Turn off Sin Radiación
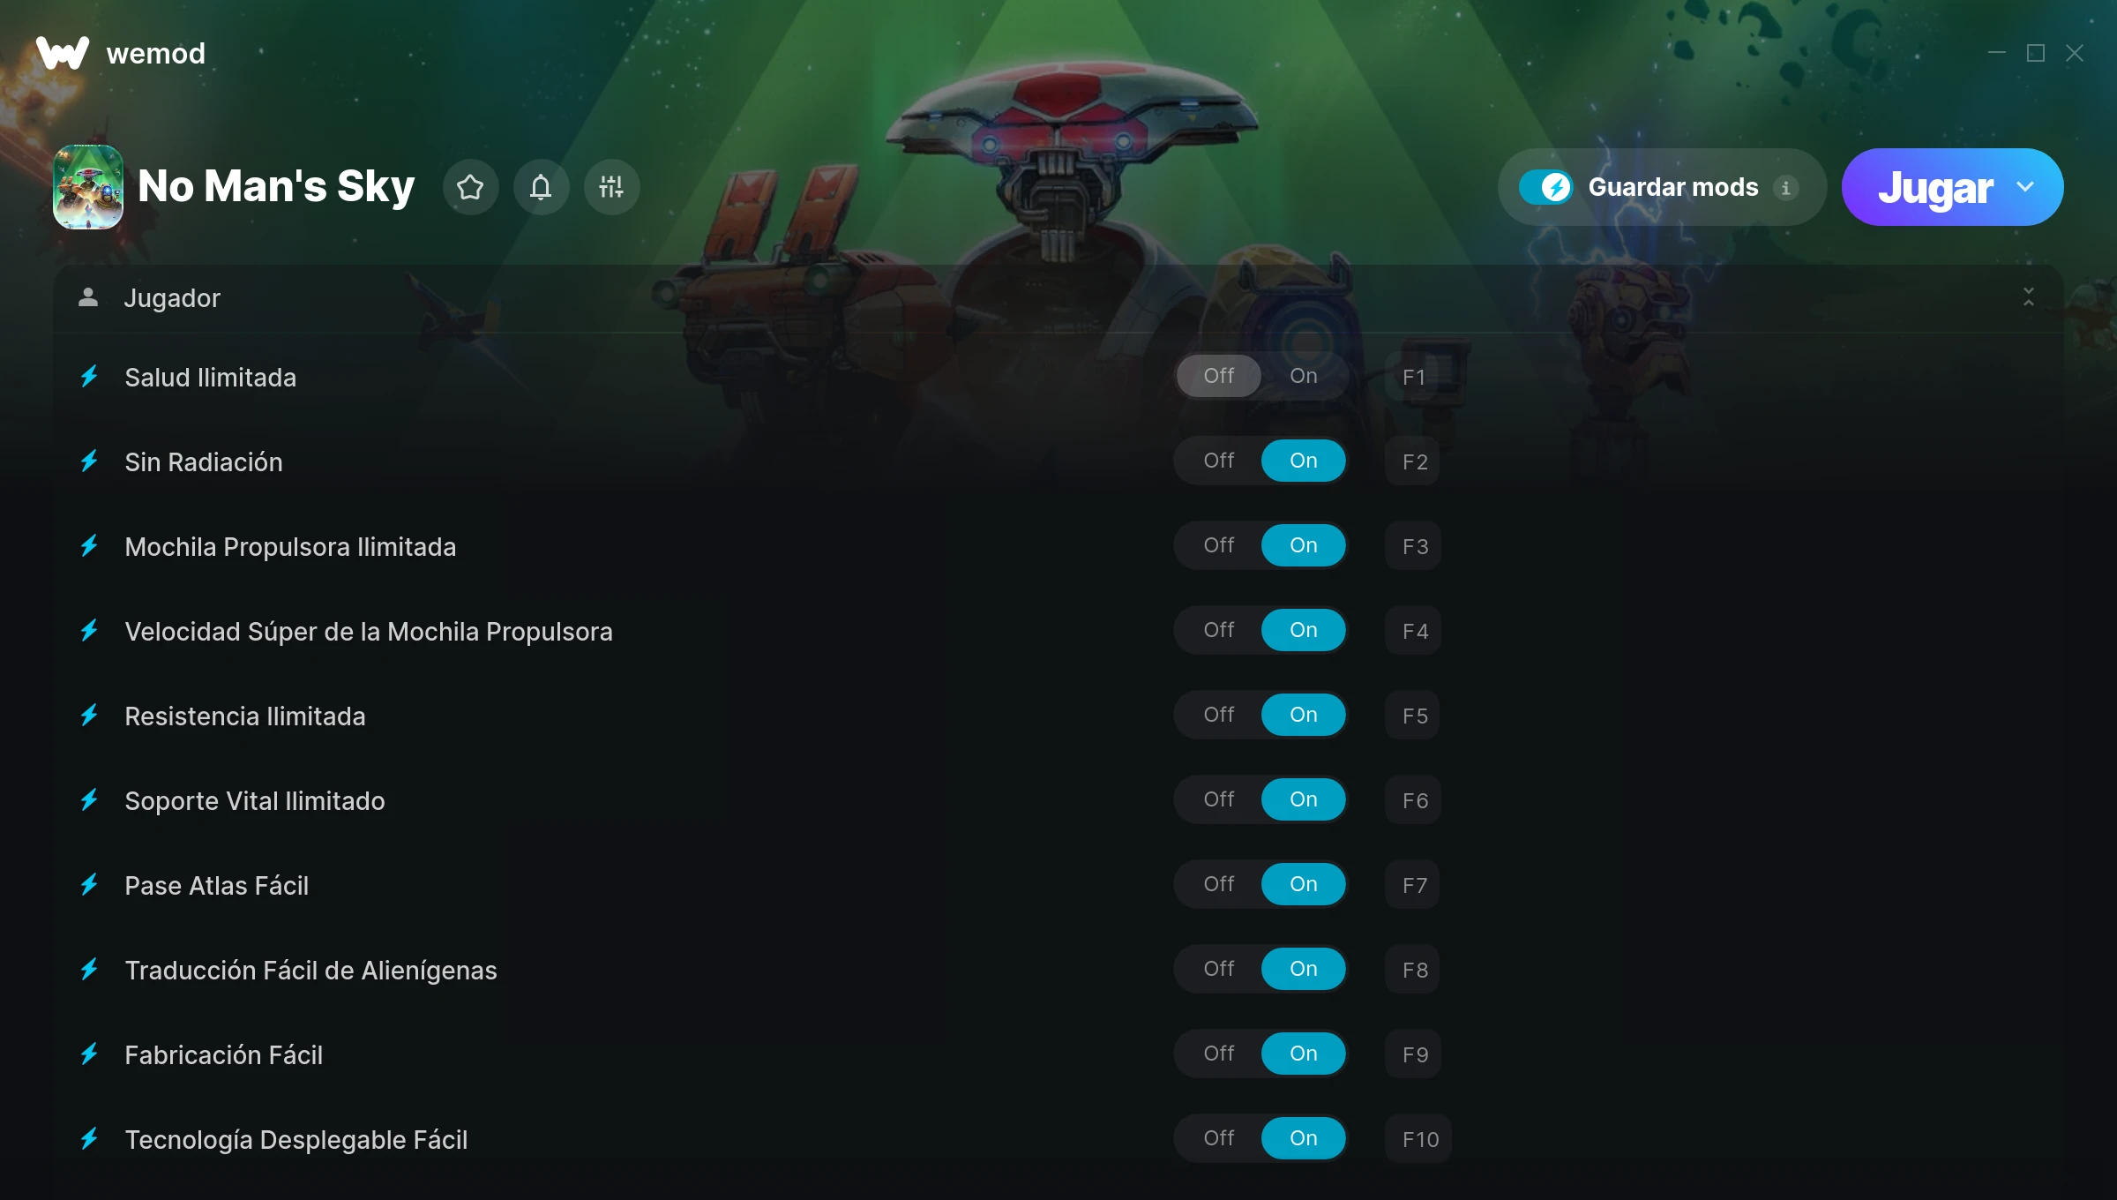This screenshot has width=2117, height=1200. (x=1219, y=461)
